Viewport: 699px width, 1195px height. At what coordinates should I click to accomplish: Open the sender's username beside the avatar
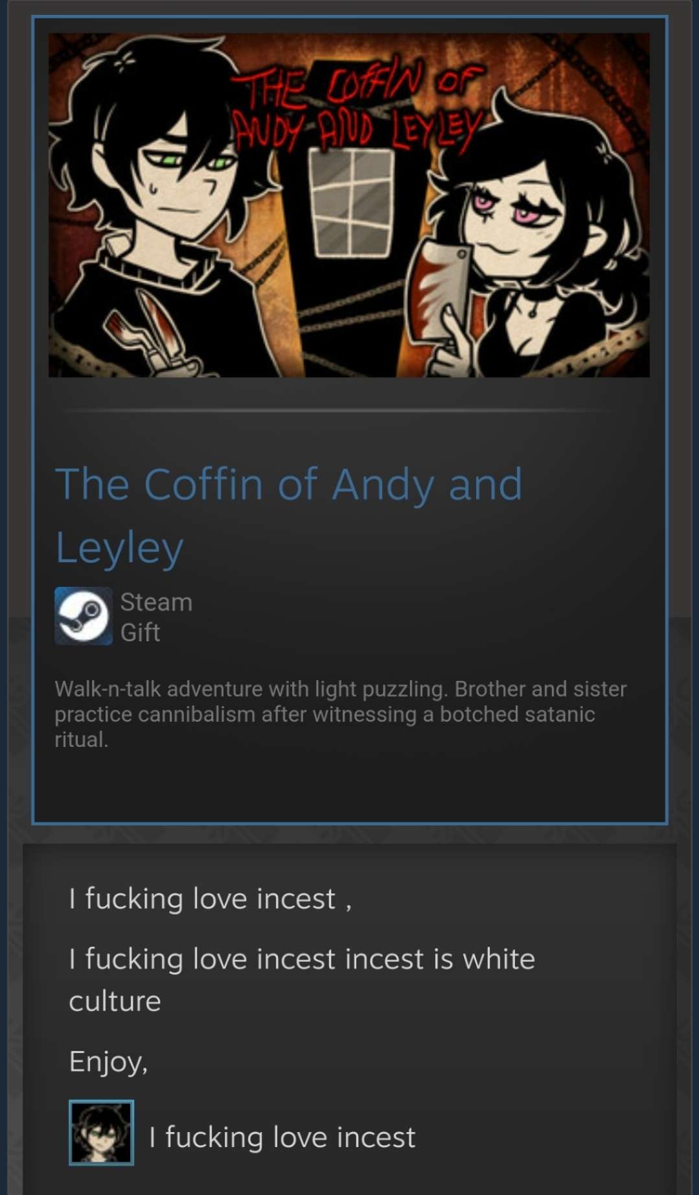[x=282, y=1137]
